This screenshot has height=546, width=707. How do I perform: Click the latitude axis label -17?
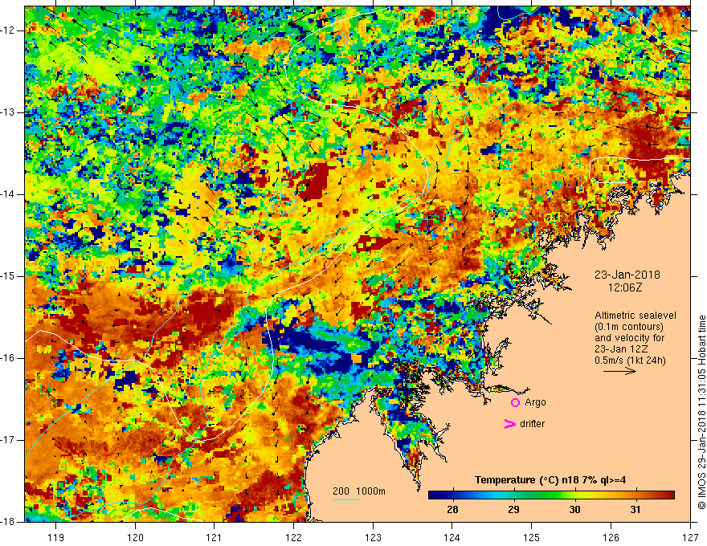click(x=8, y=440)
